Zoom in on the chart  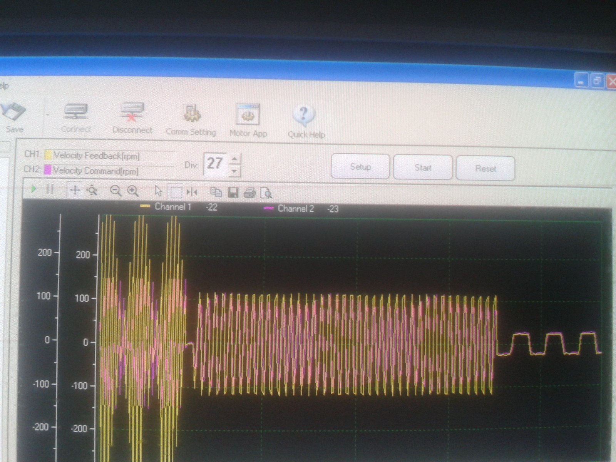(133, 191)
